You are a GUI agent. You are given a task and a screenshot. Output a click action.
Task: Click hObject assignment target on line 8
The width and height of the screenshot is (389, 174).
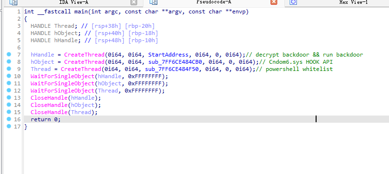click(x=42, y=62)
